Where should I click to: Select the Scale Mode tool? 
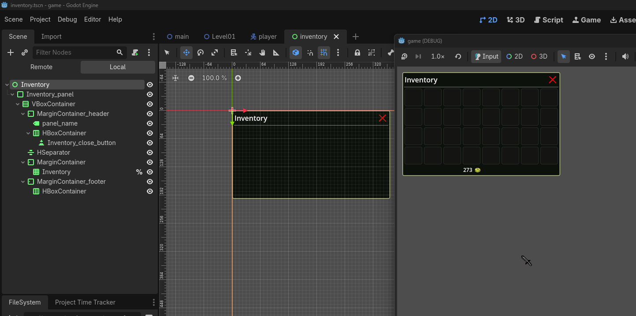coord(215,52)
